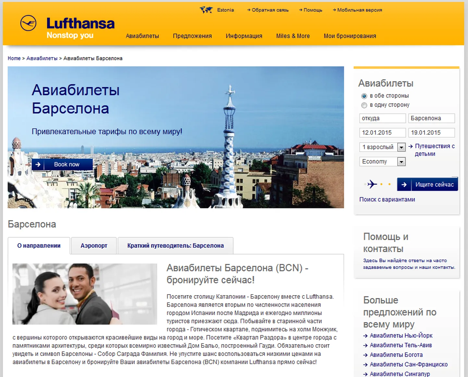Open the Miles & More menu
Viewport: 468px width, 377px height.
293,36
